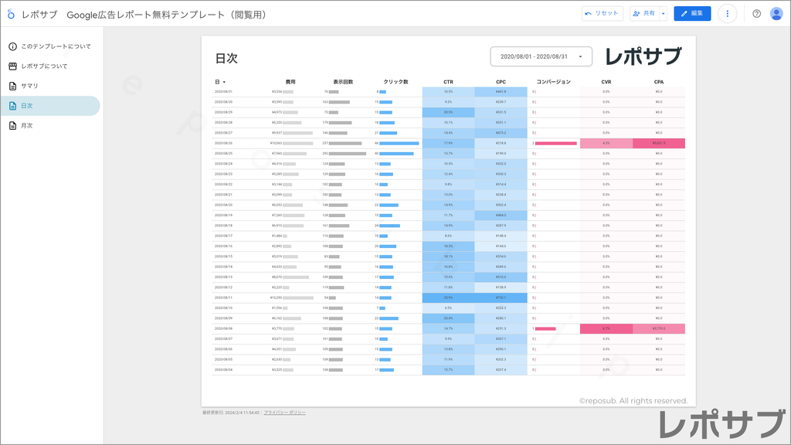Screen dimensions: 791x445
Task: Open the three-dot more options menu
Action: 727,13
